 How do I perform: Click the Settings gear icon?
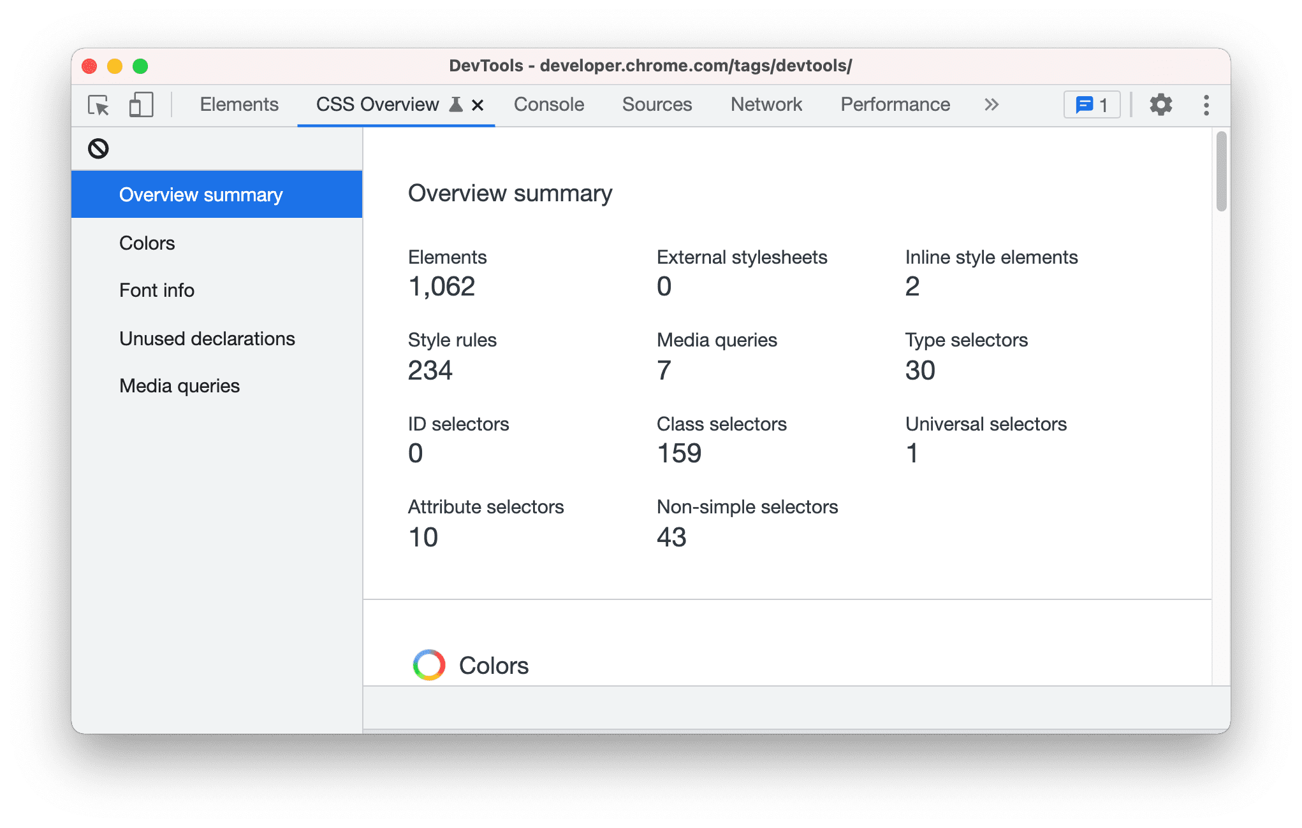[1160, 104]
